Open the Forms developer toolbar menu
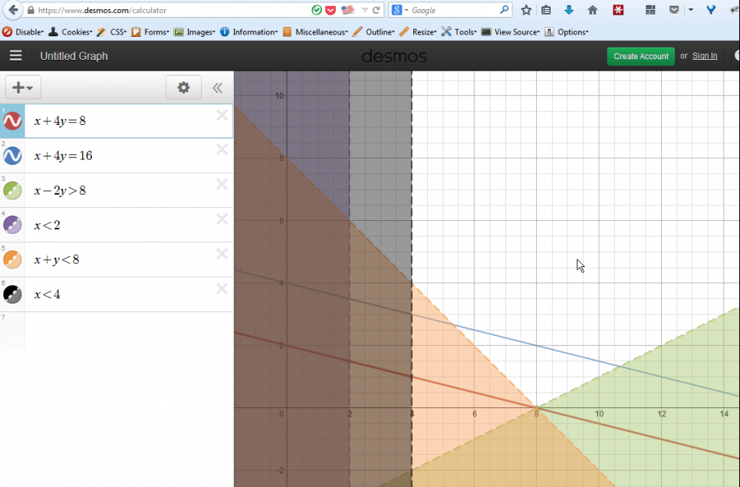This screenshot has width=740, height=487. 155,32
